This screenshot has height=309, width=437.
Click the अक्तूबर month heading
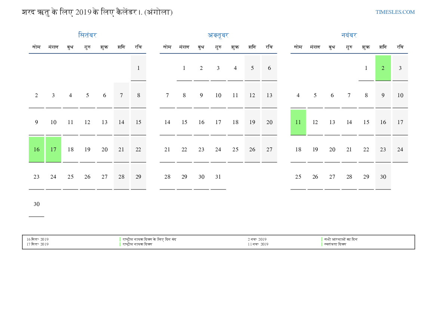tap(218, 35)
